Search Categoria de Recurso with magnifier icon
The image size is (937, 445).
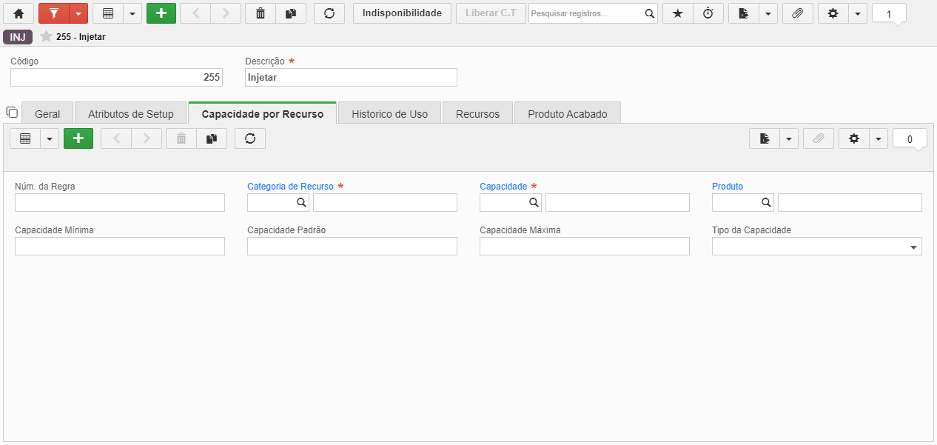pos(301,202)
